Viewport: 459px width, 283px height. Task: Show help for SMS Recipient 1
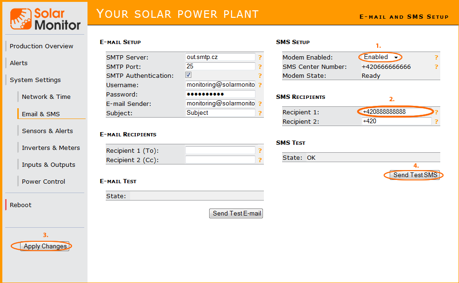[x=436, y=112]
